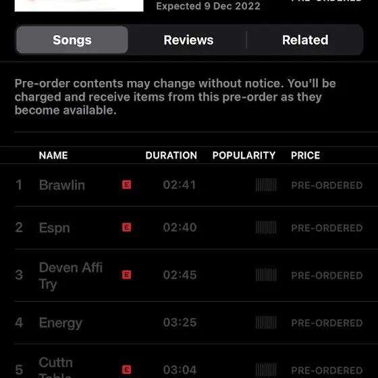Sort tracks by the DURATION column header
Image resolution: width=378 pixels, height=378 pixels.
(x=171, y=155)
